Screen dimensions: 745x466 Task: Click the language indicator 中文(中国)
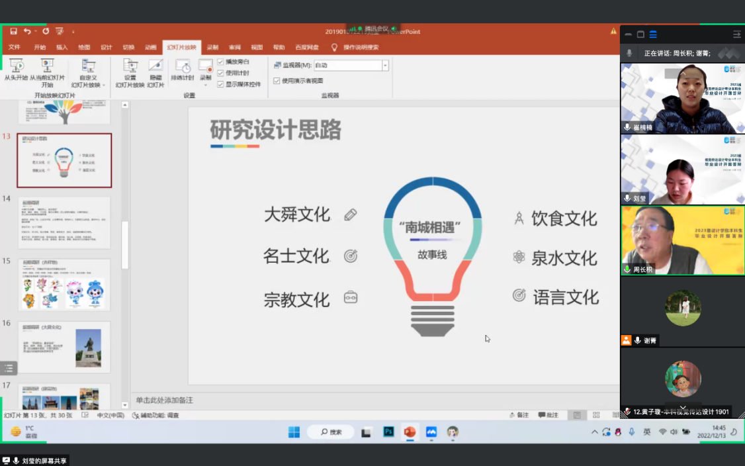[x=110, y=415]
